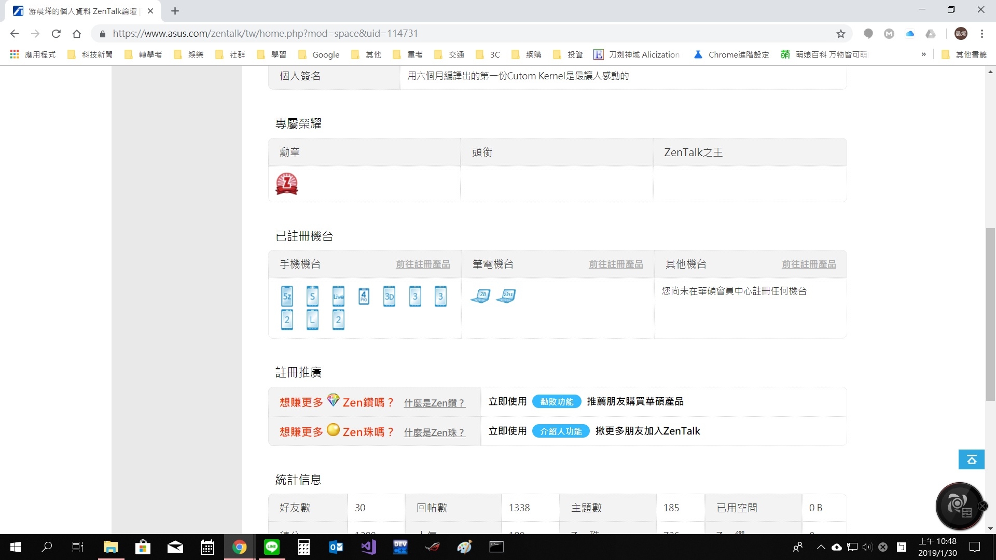The width and height of the screenshot is (996, 560).
Task: Click the red Z medal badge
Action: point(287,184)
